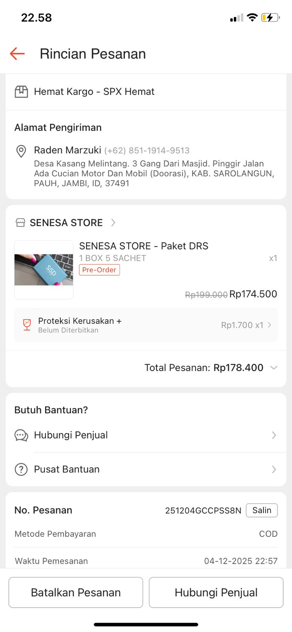This screenshot has width=292, height=632.
Task: Tap the Proteksi Kerusakan glass icon
Action: [x=27, y=325]
